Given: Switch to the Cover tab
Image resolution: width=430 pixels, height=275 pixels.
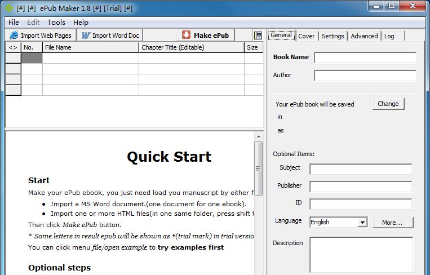Looking at the screenshot, I should [x=306, y=36].
